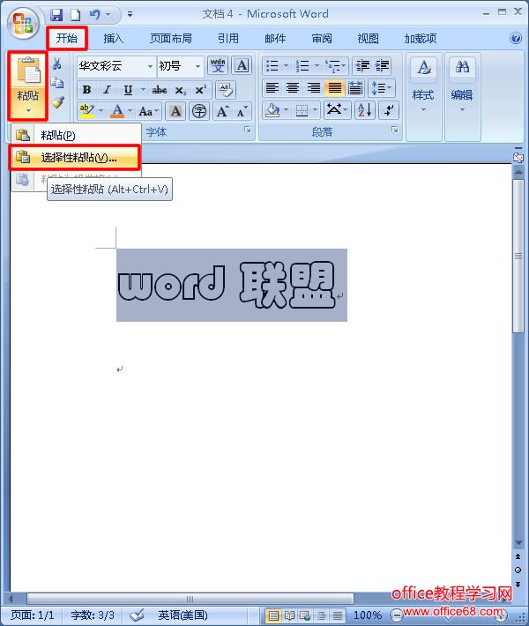
Task: Clear formatting with the eraser icon
Action: tap(226, 90)
